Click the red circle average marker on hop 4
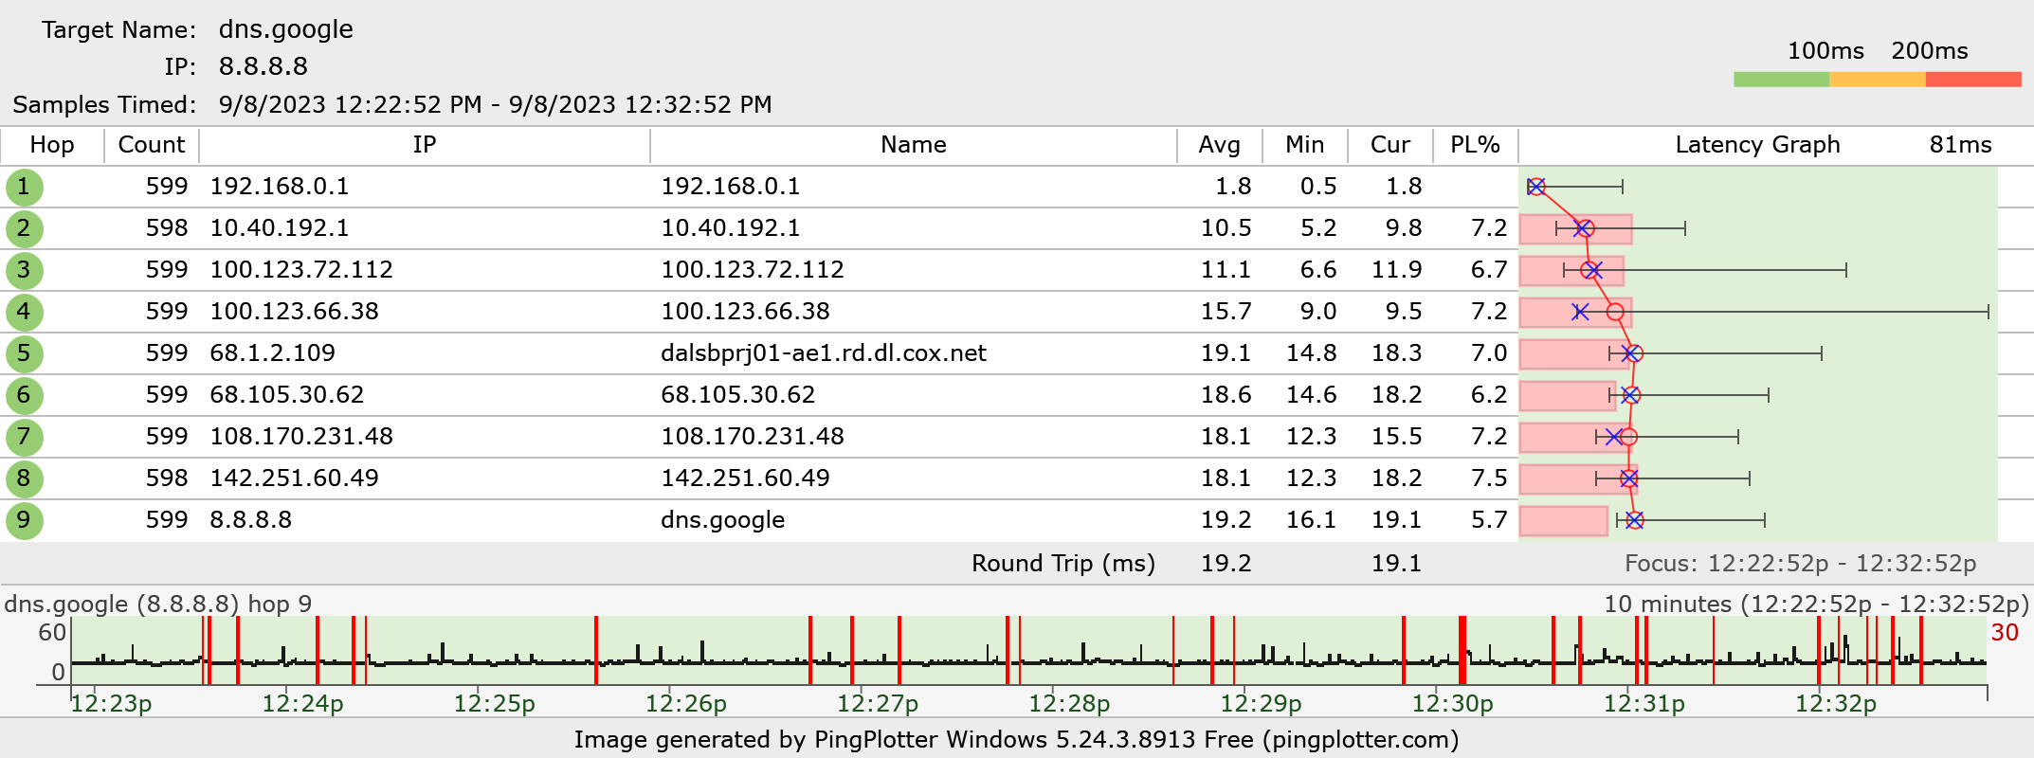Image resolution: width=2034 pixels, height=758 pixels. (x=1615, y=312)
